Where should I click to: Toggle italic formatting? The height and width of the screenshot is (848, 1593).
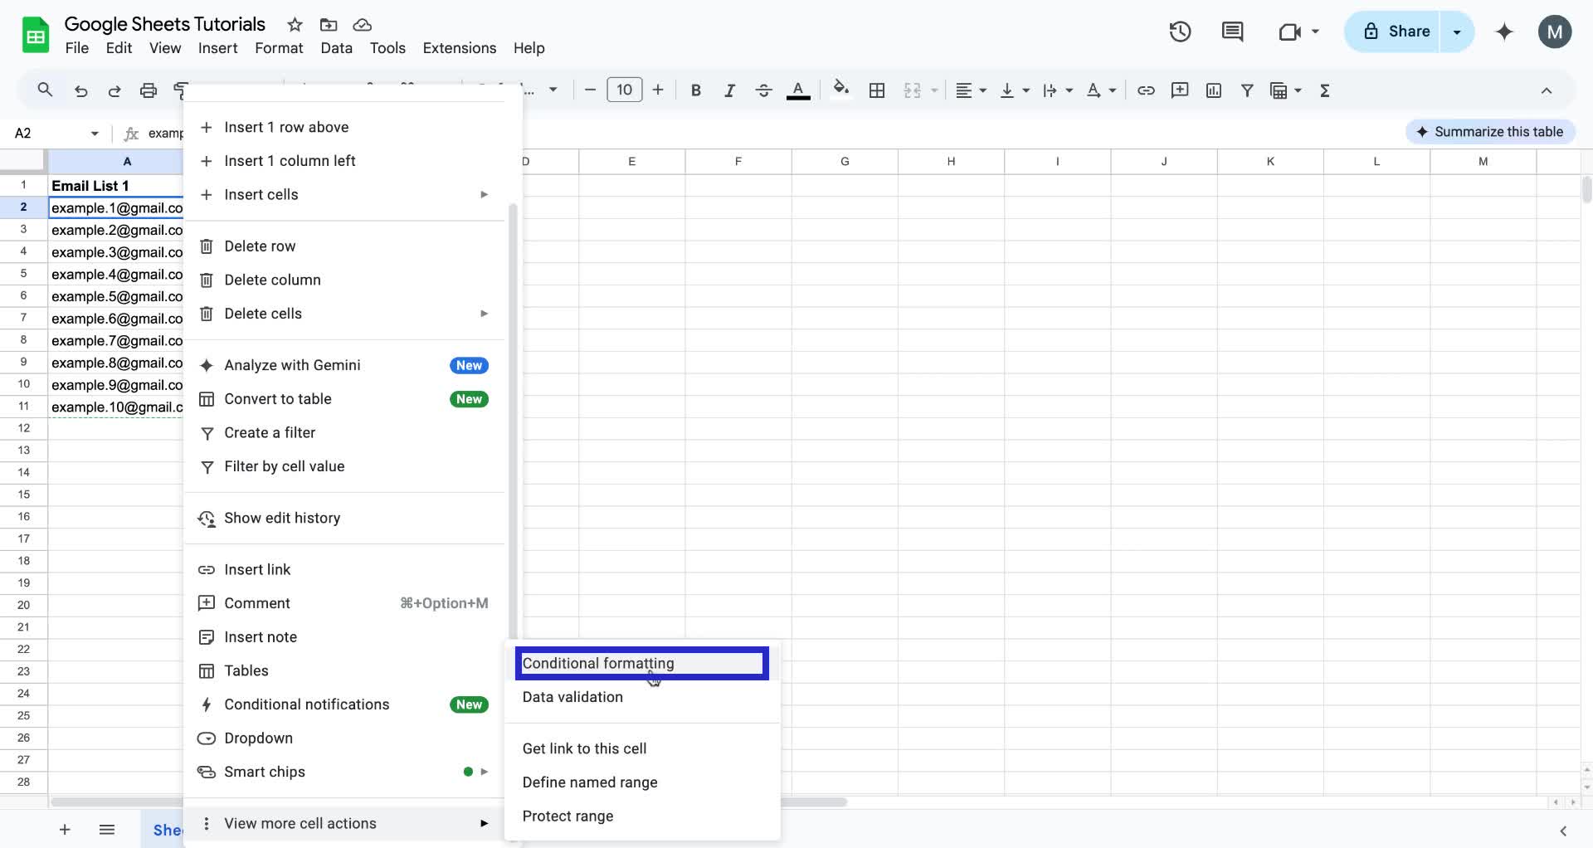(729, 90)
